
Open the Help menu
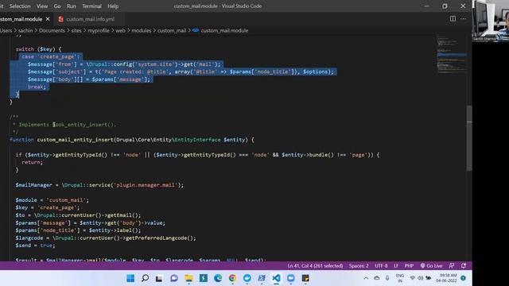tap(113, 6)
